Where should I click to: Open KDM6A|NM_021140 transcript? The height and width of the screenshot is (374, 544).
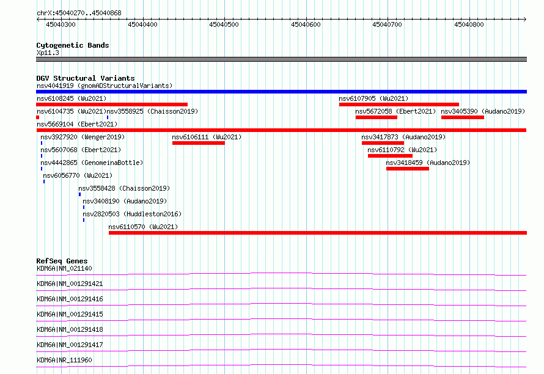tap(65, 268)
